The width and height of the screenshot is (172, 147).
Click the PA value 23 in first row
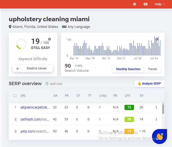pyautogui.click(x=66, y=107)
